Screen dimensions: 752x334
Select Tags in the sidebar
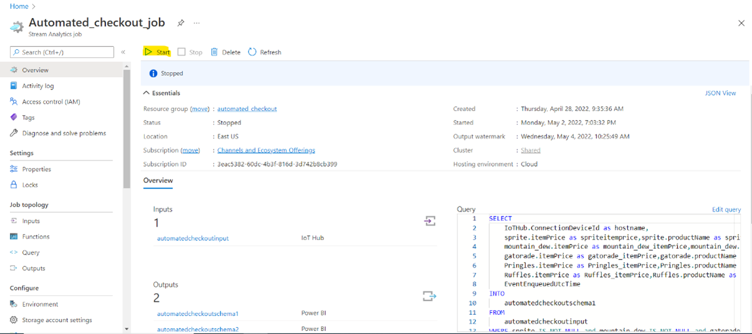pos(28,118)
